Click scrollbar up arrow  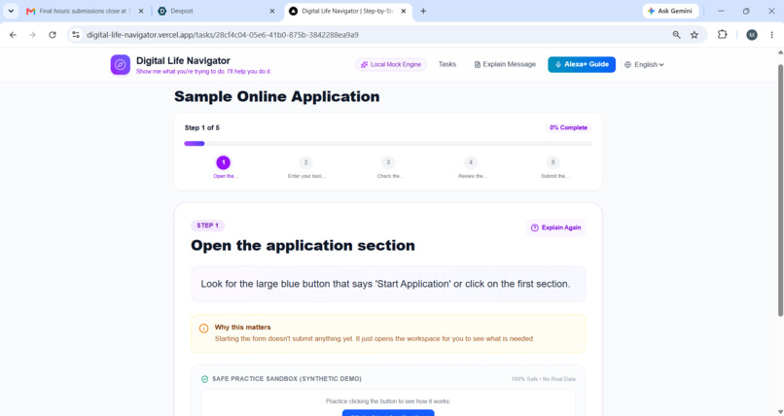[780, 52]
